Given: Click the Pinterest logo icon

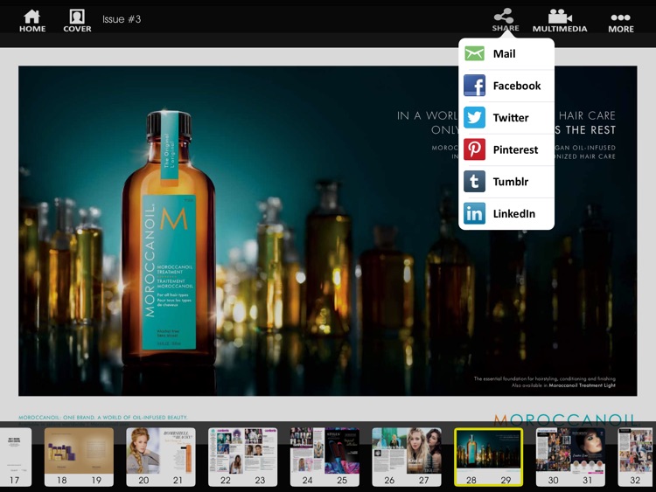Looking at the screenshot, I should tap(474, 149).
